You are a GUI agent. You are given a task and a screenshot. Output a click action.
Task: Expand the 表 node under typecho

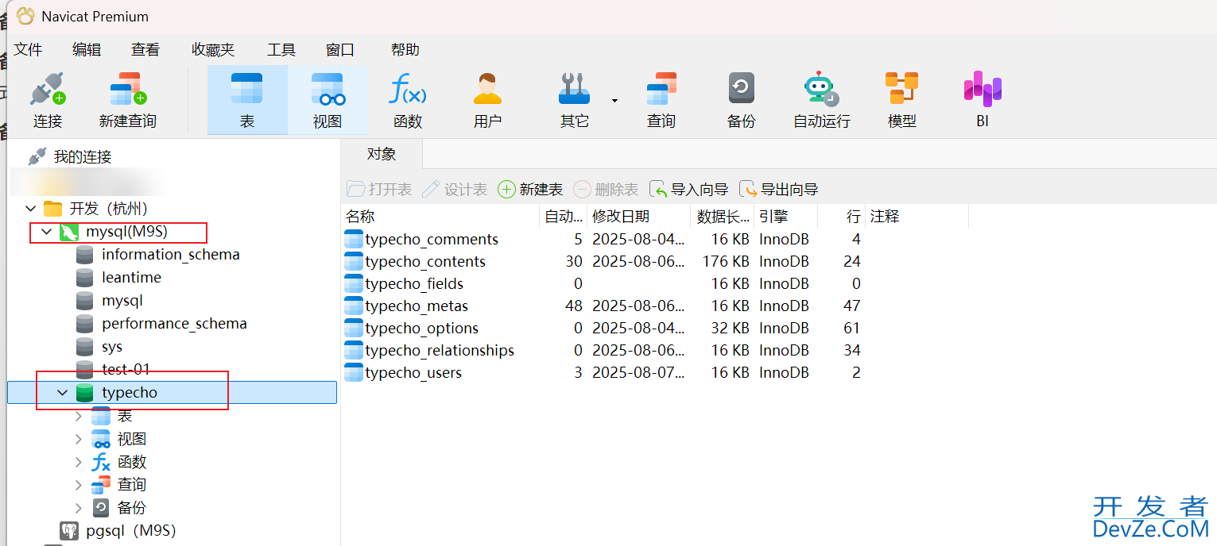tap(78, 416)
